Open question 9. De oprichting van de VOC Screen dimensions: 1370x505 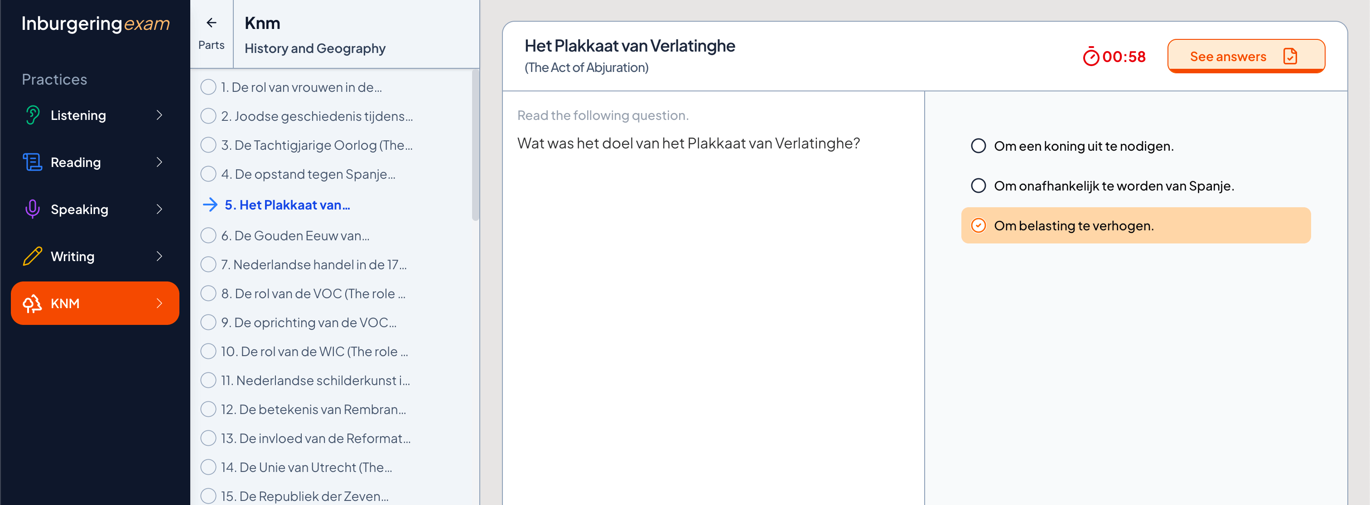coord(309,322)
